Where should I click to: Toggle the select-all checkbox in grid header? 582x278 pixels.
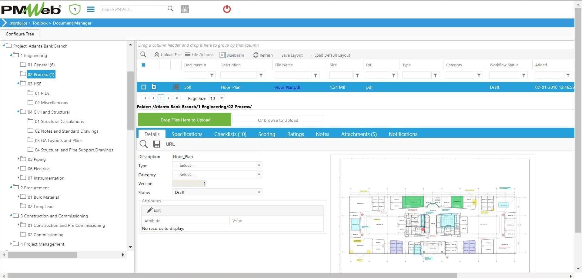[143, 65]
